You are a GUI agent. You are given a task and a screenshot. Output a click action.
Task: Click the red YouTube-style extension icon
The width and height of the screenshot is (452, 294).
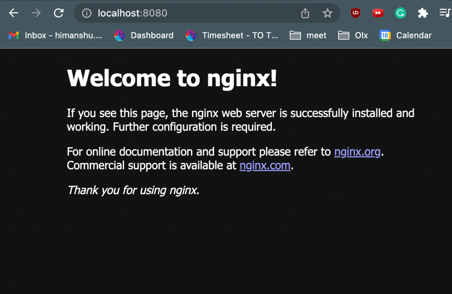coord(378,13)
